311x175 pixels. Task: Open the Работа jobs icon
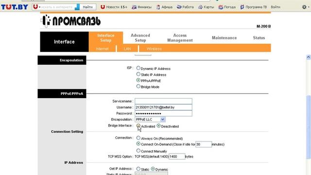179,7
